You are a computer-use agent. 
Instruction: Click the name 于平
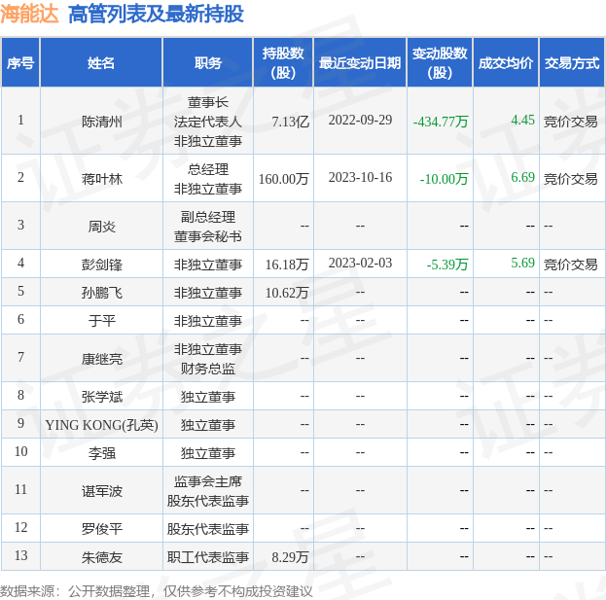(x=102, y=321)
